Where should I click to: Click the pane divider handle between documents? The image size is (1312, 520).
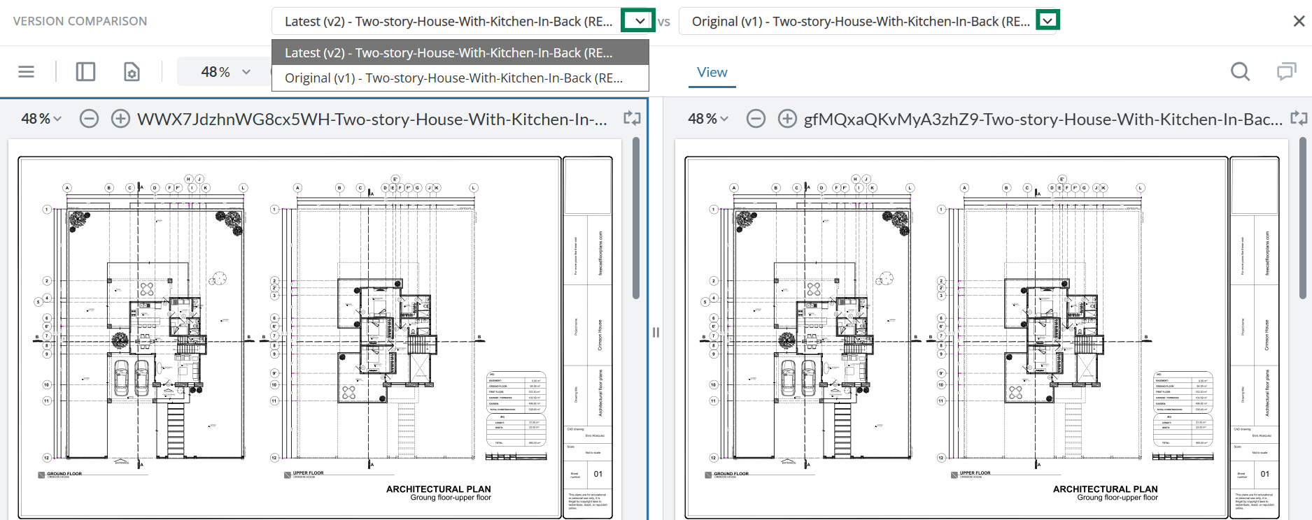tap(656, 333)
